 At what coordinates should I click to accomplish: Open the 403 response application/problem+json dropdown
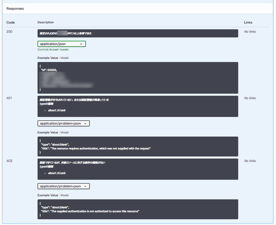[x=64, y=186]
